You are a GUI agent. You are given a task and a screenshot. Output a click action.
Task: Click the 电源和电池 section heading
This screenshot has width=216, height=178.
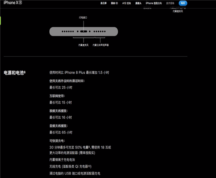click(x=14, y=73)
